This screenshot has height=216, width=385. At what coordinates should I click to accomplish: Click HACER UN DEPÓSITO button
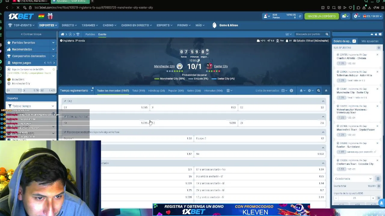point(322,16)
